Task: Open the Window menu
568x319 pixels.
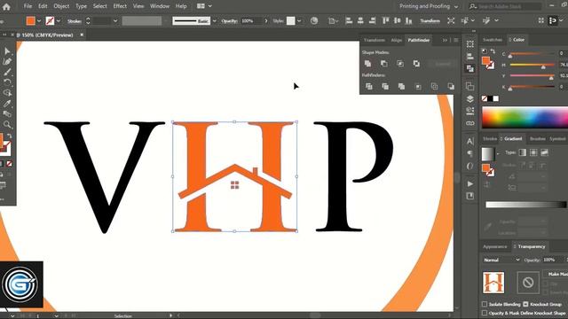Action: click(x=160, y=6)
